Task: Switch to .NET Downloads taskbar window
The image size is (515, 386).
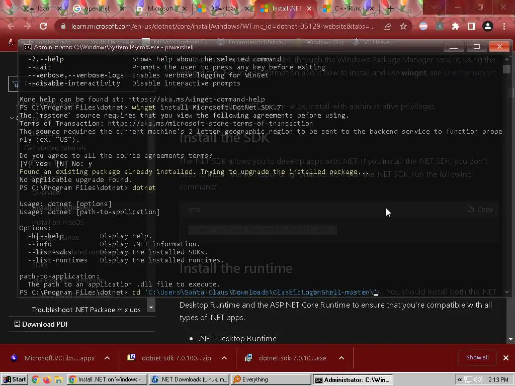Action: click(x=189, y=379)
